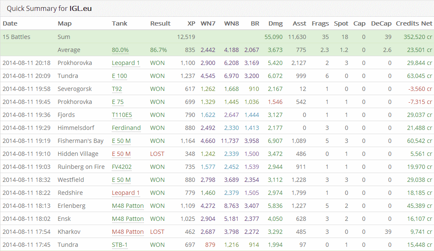The width and height of the screenshot is (434, 251).
Task: Sort by the Spot column header
Action: tap(341, 23)
